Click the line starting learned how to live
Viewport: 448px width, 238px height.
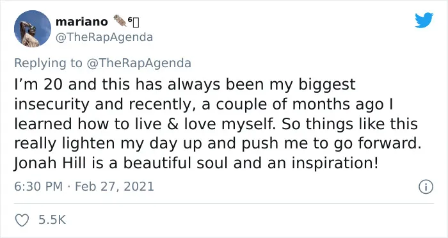[x=216, y=124]
